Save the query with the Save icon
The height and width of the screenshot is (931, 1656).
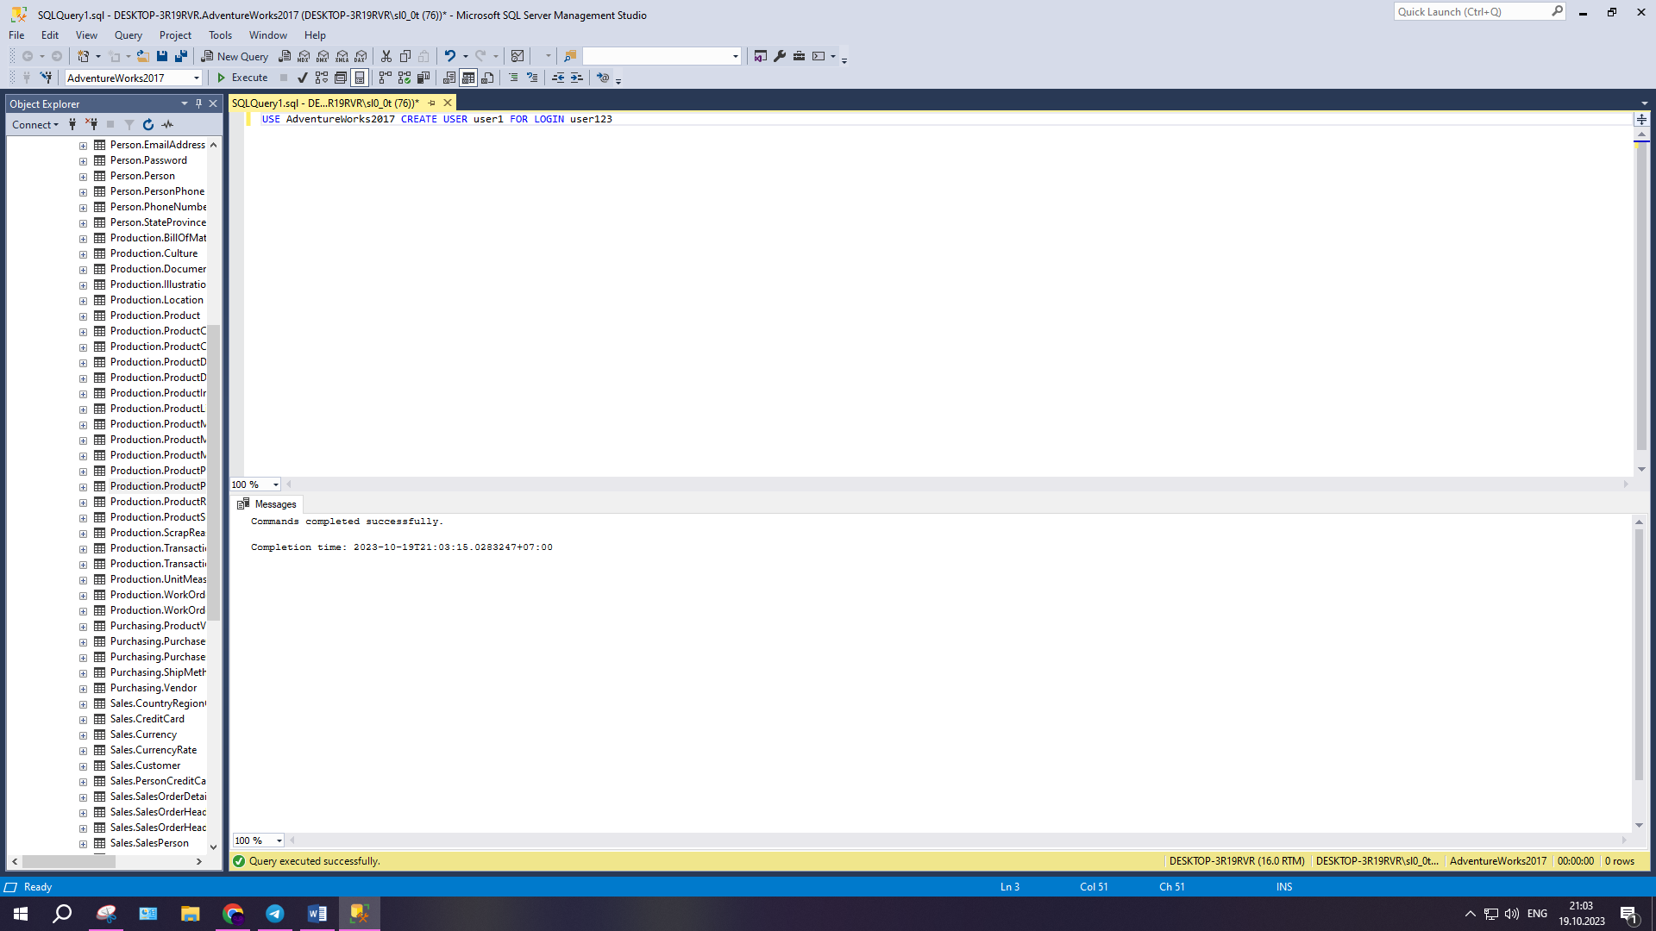162,56
